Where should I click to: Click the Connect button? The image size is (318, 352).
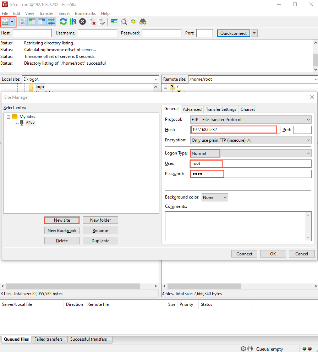pos(244,254)
